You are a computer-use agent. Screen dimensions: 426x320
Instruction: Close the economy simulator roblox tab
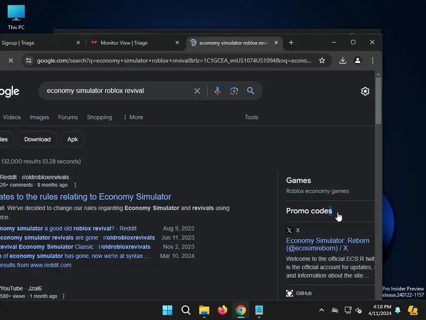[276, 43]
